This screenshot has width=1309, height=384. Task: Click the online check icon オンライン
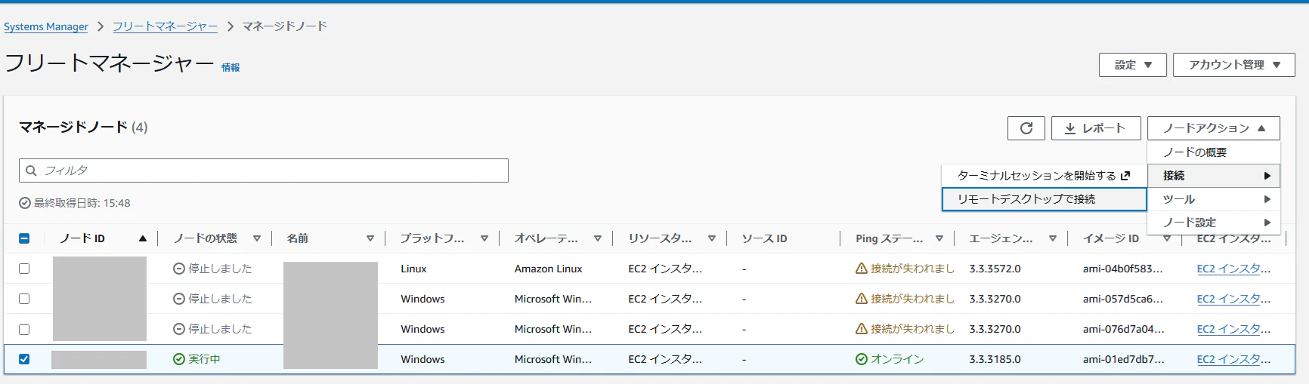tap(862, 359)
